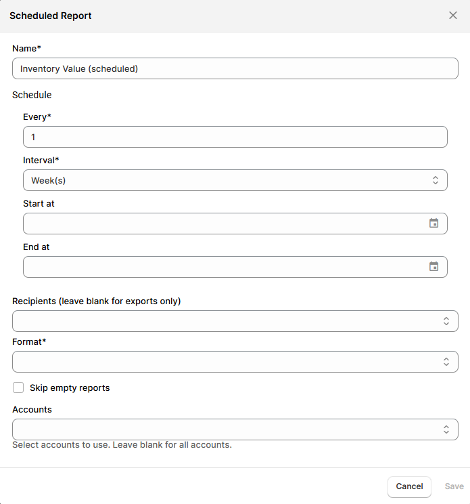
Task: Enable the Skip empty reports checkbox
Action: click(18, 388)
